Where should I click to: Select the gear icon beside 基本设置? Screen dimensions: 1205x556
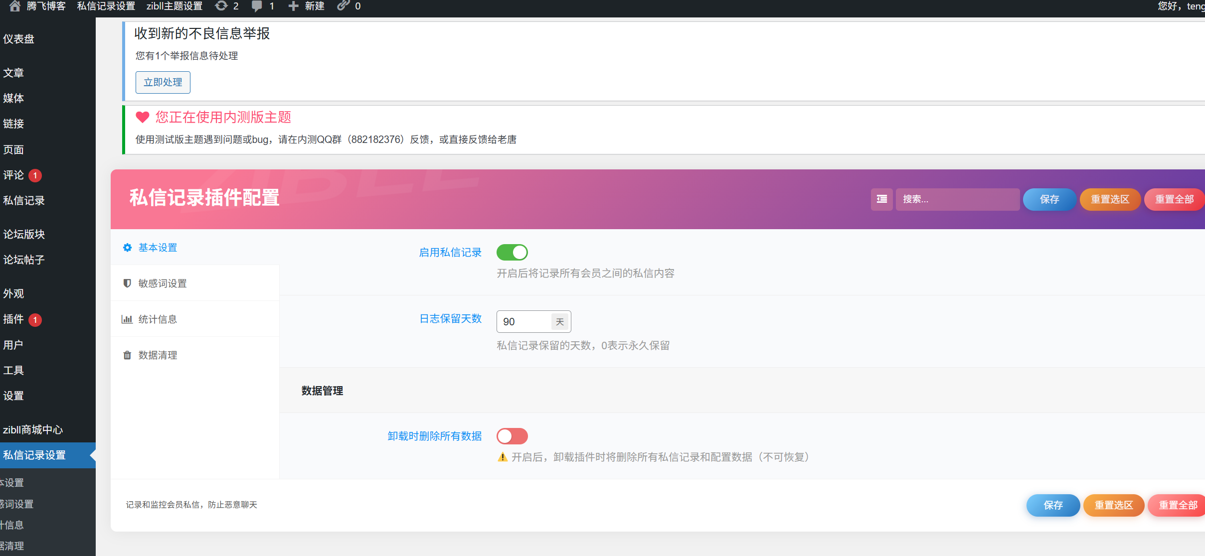(127, 248)
